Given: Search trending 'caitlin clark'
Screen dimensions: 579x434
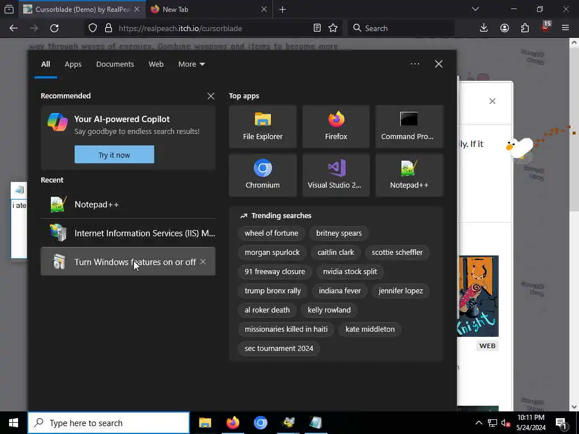Looking at the screenshot, I should 336,253.
